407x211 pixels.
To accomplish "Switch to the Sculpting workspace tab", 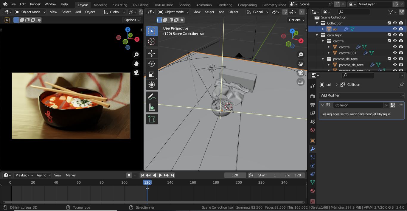I will click(x=120, y=5).
